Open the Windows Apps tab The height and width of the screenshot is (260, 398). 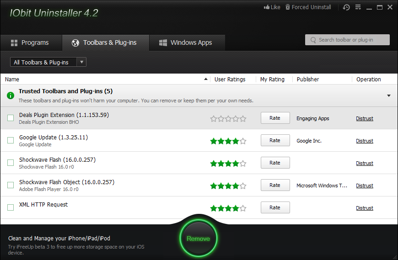click(187, 42)
